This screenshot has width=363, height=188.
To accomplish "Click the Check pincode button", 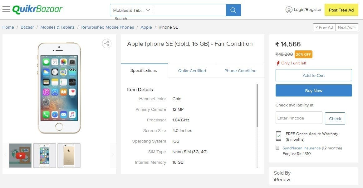I will 335,119.
